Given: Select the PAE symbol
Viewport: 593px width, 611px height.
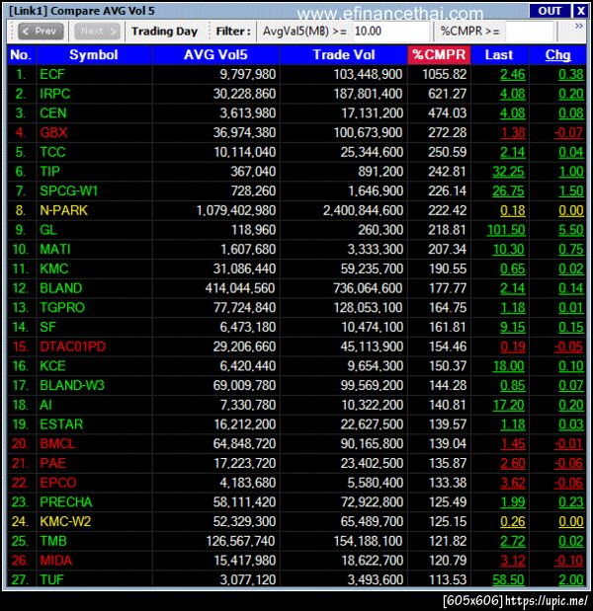Looking at the screenshot, I should 52,463.
